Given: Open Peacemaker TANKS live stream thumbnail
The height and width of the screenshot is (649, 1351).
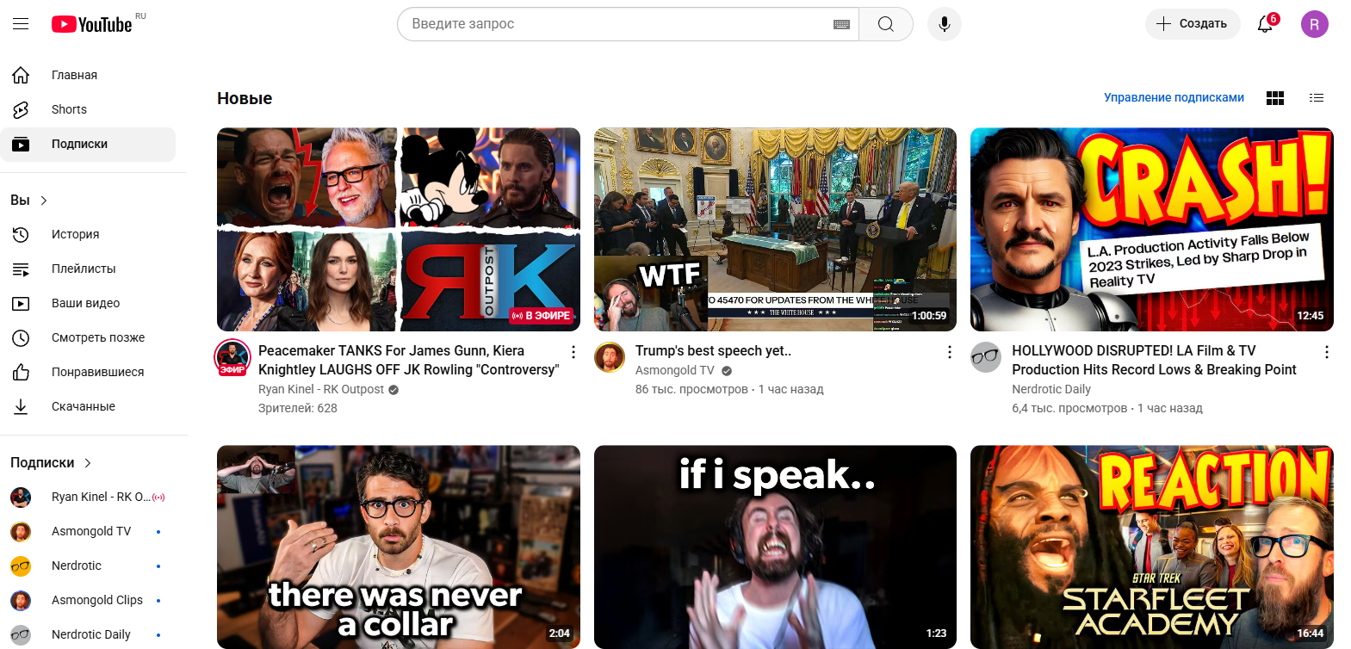Looking at the screenshot, I should point(399,230).
